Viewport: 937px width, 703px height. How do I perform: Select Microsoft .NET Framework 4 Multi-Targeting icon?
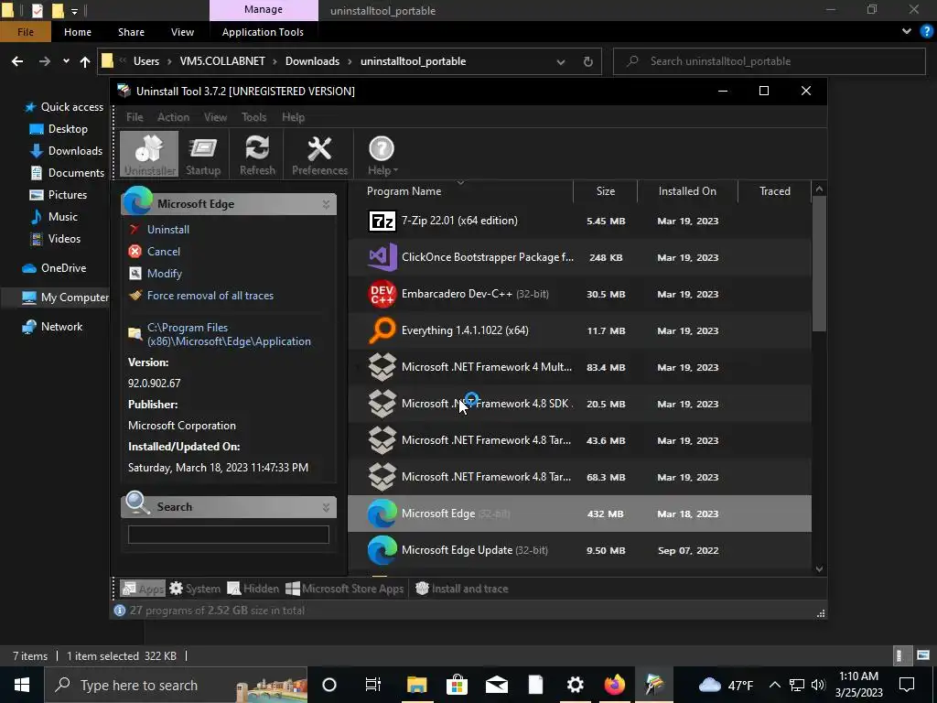pos(382,367)
